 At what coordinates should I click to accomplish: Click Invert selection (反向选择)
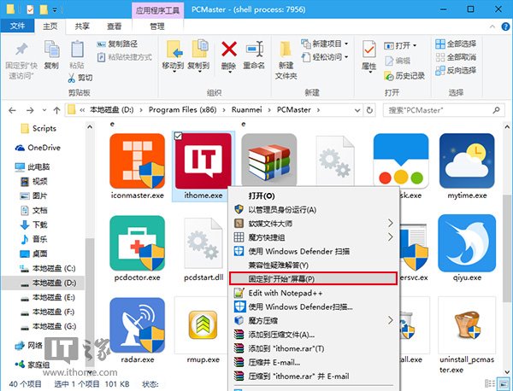[456, 70]
